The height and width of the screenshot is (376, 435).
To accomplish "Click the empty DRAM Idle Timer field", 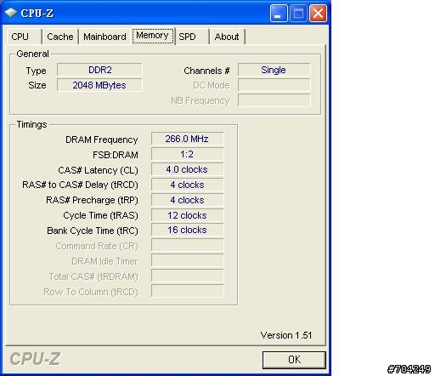I will click(187, 260).
